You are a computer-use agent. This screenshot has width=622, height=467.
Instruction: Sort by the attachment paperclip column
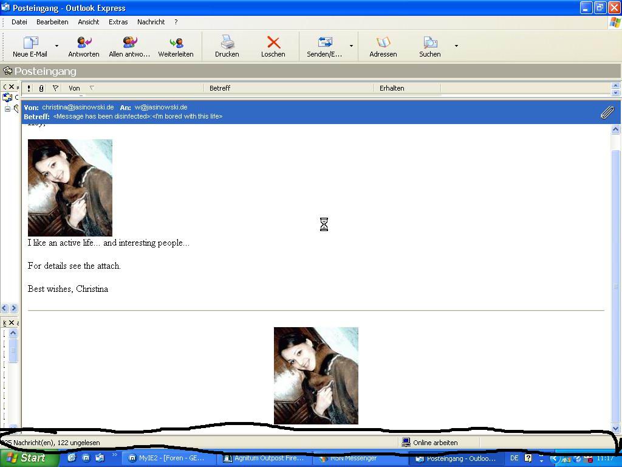click(41, 88)
